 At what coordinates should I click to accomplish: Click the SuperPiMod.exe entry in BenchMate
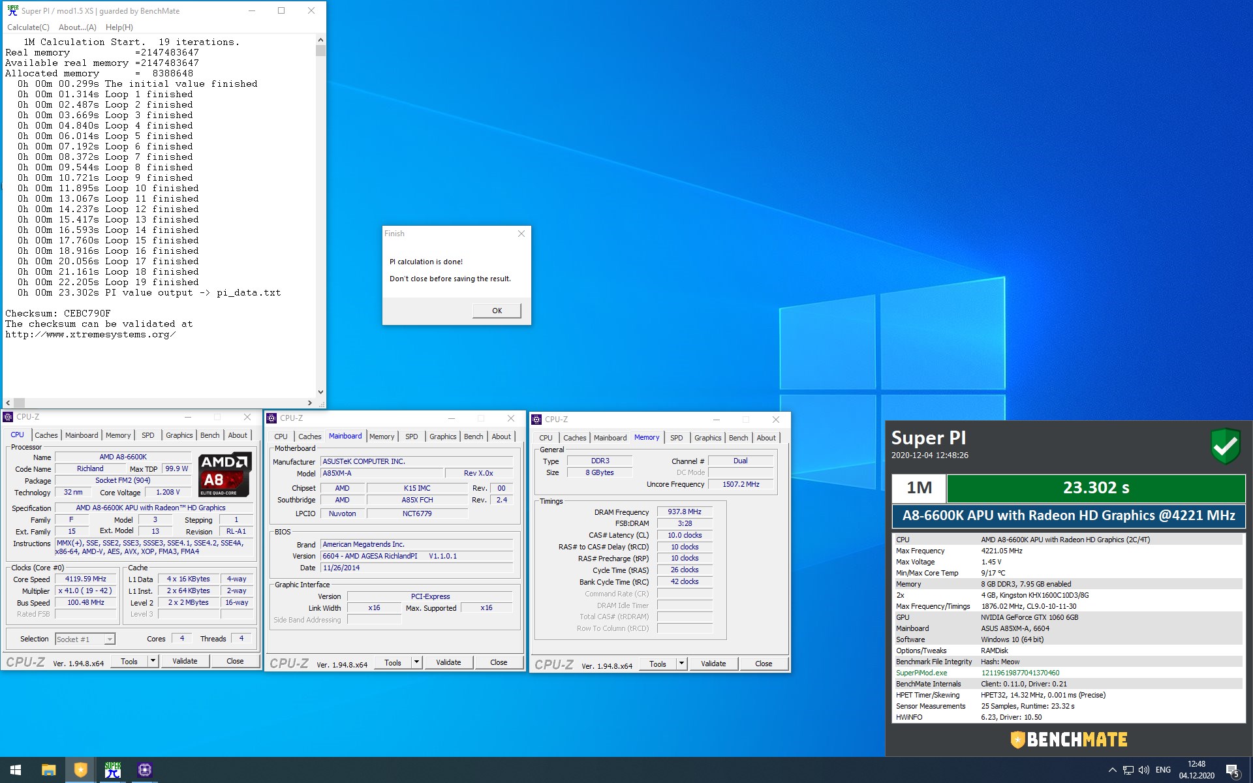(x=921, y=673)
